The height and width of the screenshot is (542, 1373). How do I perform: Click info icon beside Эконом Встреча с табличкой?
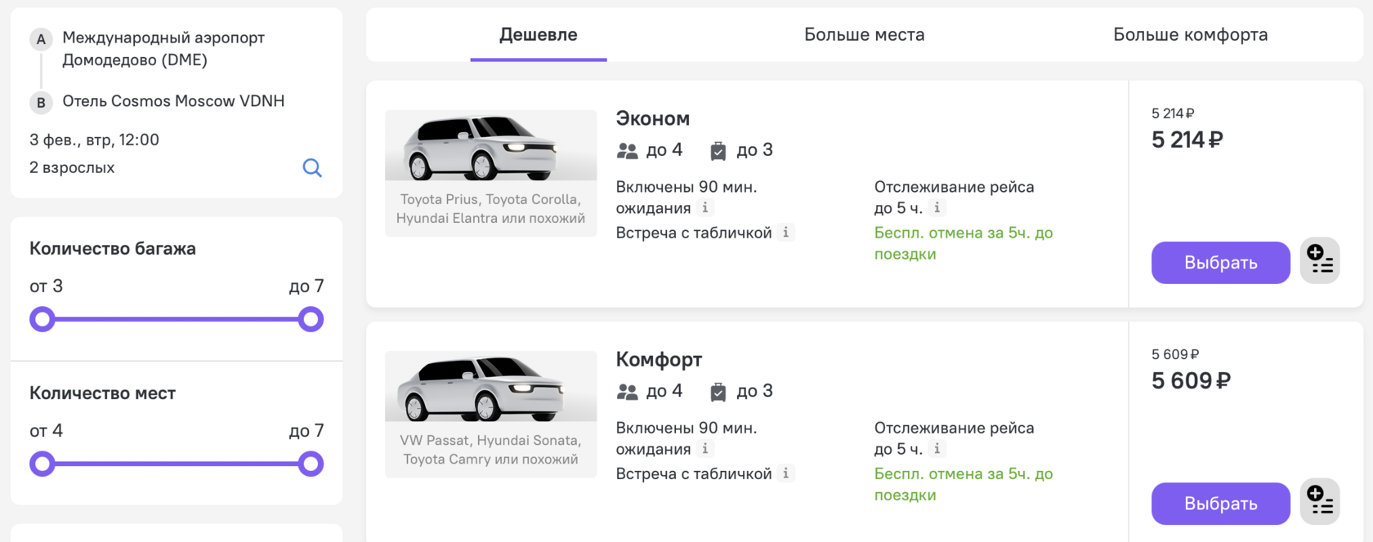(x=785, y=233)
